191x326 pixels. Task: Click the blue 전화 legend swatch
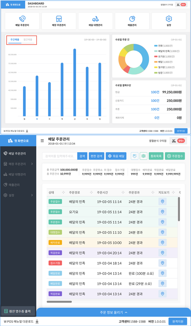[156, 46]
